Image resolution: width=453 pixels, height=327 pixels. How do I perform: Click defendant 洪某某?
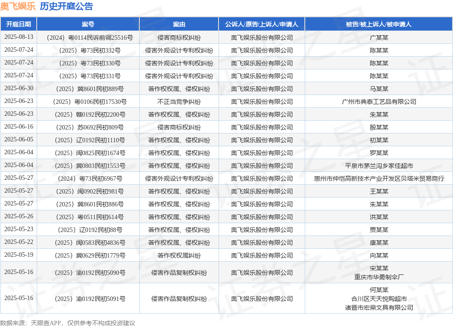(379, 217)
